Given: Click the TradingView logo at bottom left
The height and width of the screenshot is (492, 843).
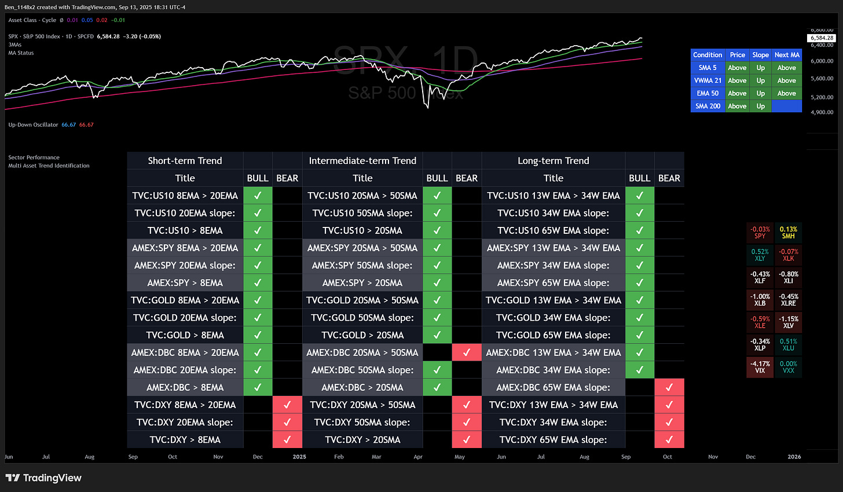Looking at the screenshot, I should pyautogui.click(x=43, y=478).
